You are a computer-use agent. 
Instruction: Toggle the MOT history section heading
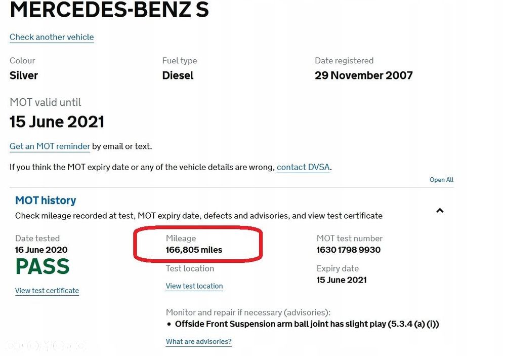click(x=46, y=201)
